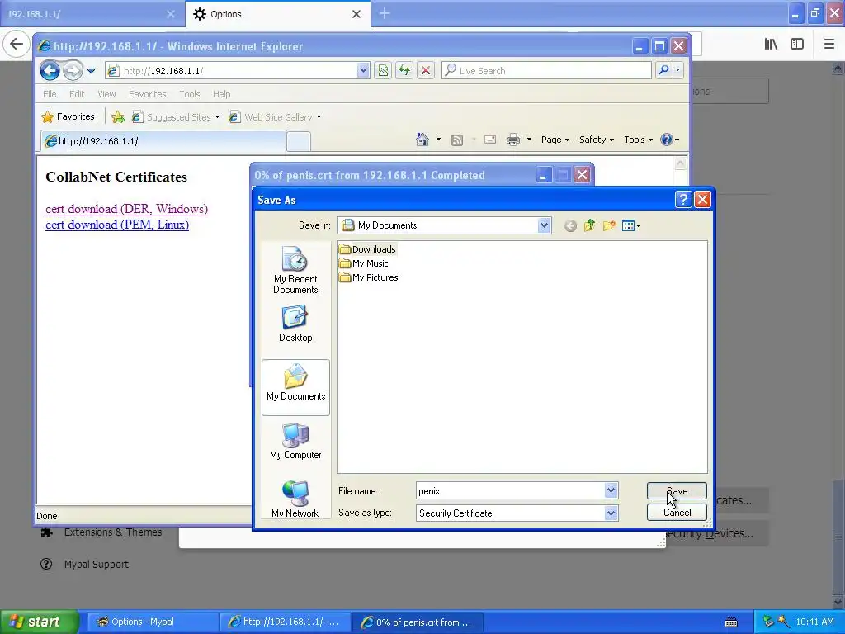
Task: Open the Edit menu in Internet Explorer
Action: [77, 94]
